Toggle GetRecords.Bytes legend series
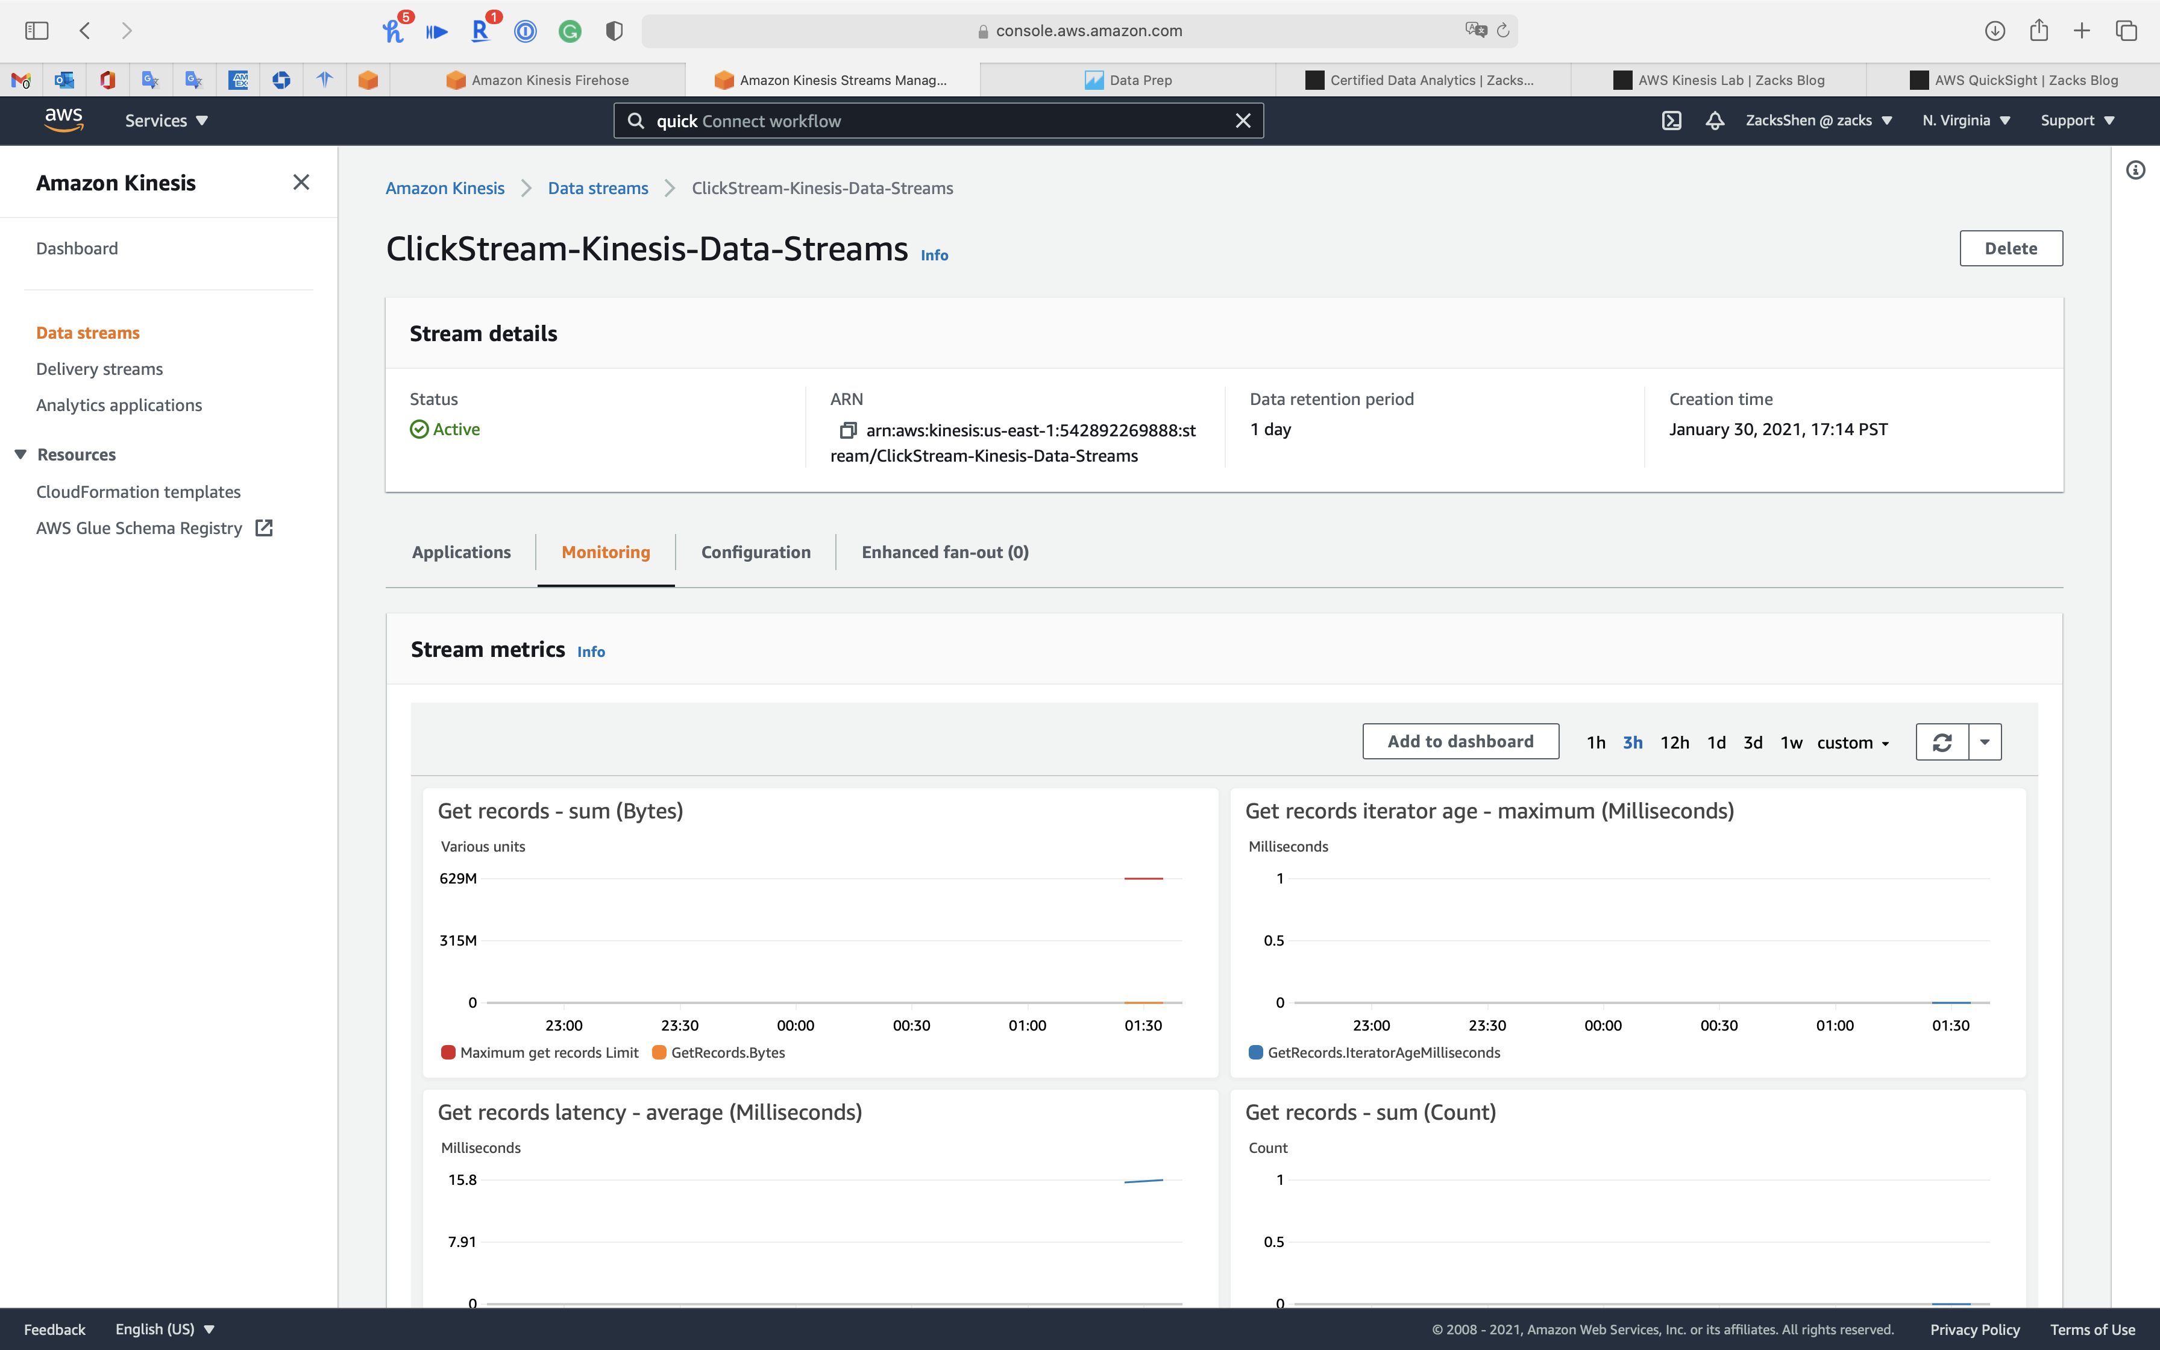Viewport: 2160px width, 1350px height. pyautogui.click(x=727, y=1052)
